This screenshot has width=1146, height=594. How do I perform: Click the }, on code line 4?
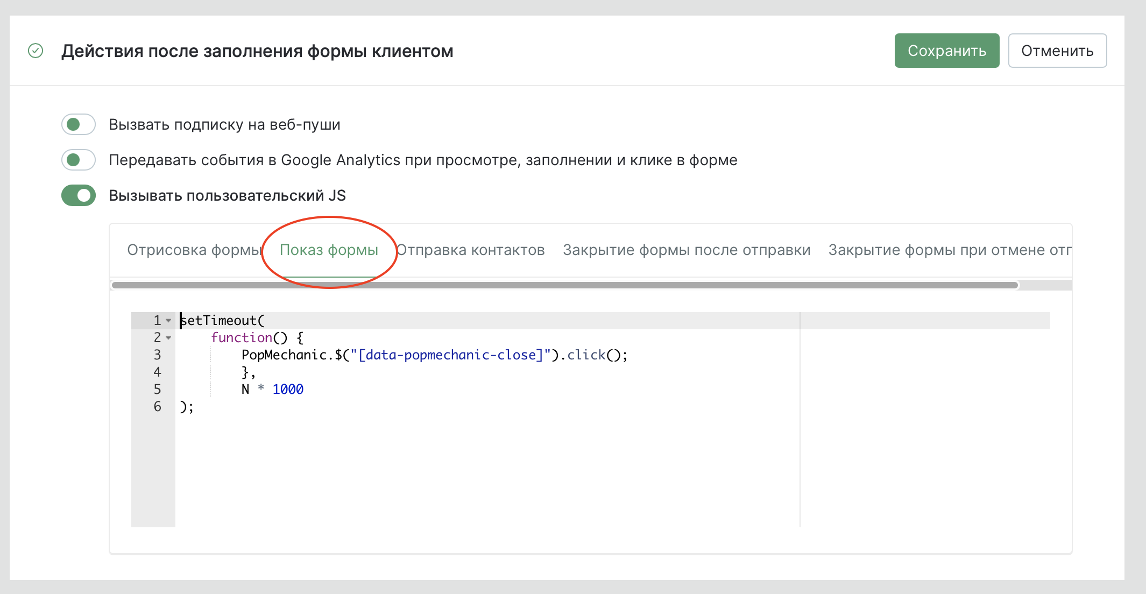(249, 372)
